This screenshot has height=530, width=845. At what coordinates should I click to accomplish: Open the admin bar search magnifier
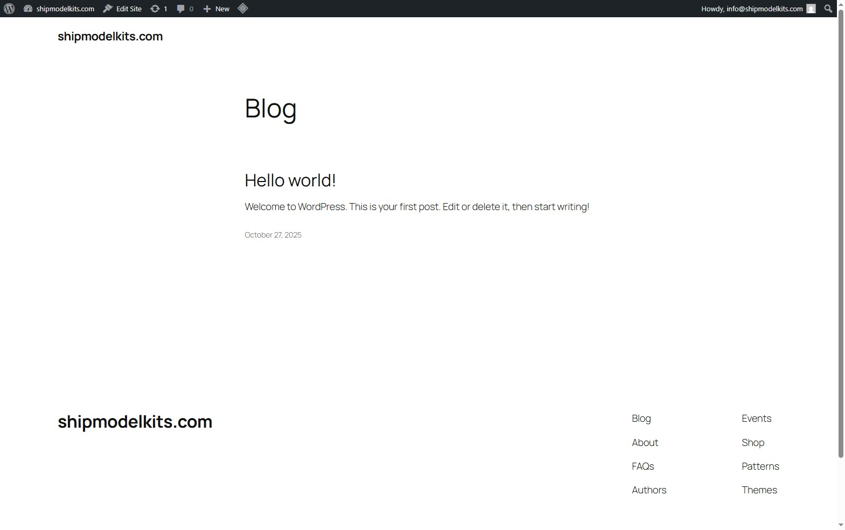coord(828,9)
